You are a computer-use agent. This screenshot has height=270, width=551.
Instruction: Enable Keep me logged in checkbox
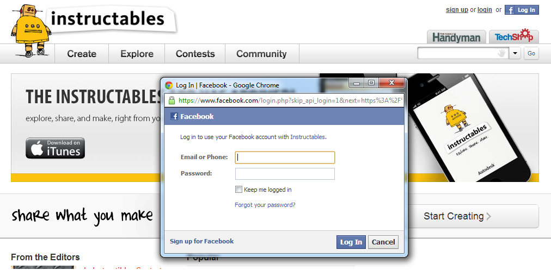click(238, 190)
